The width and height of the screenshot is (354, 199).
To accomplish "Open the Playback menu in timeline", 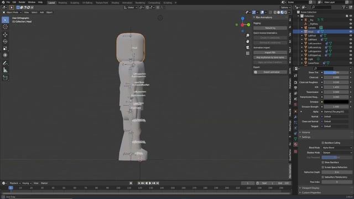I will (15, 183).
